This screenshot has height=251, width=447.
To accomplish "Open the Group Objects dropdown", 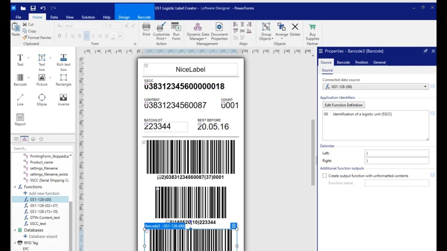I will click(x=266, y=32).
